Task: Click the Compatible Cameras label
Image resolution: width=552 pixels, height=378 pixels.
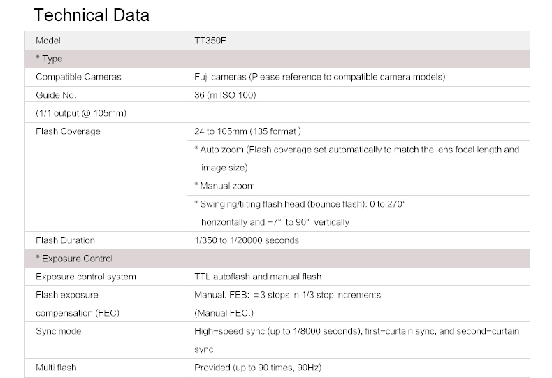Action: pyautogui.click(x=78, y=77)
